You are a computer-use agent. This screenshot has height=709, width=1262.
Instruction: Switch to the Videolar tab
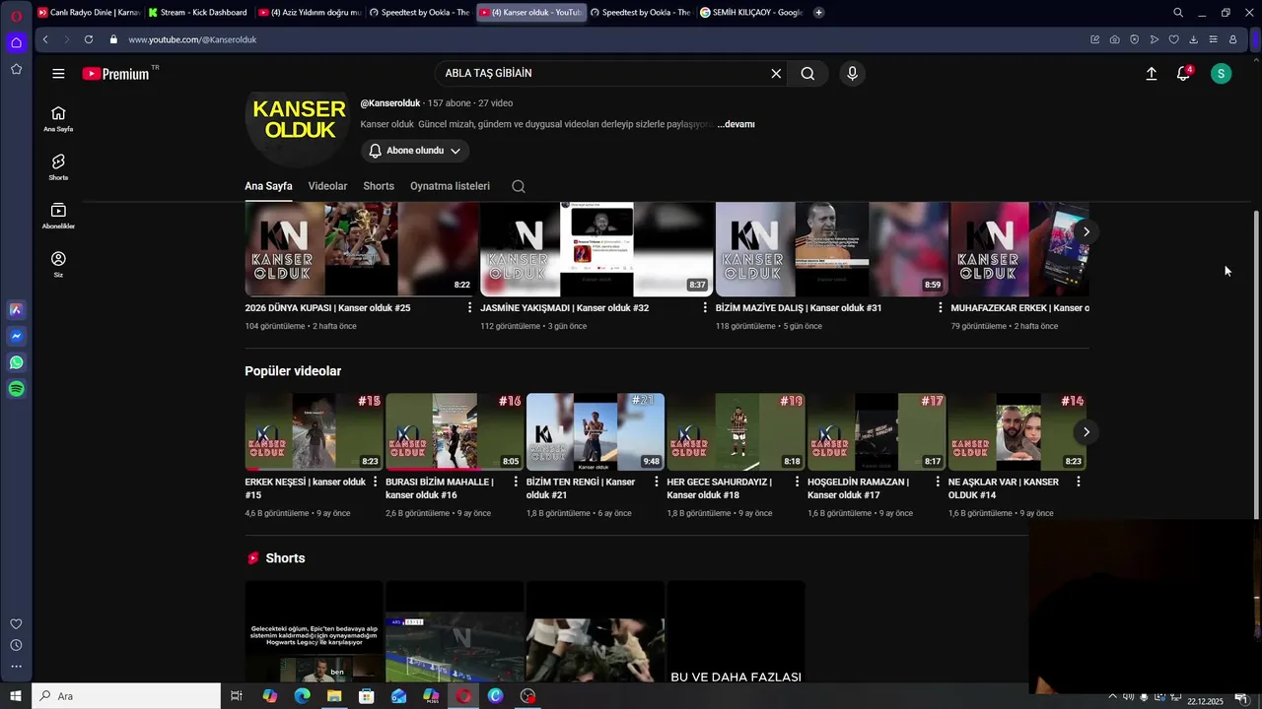point(327,186)
